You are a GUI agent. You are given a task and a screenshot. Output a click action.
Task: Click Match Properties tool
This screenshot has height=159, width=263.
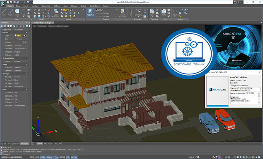click(122, 13)
